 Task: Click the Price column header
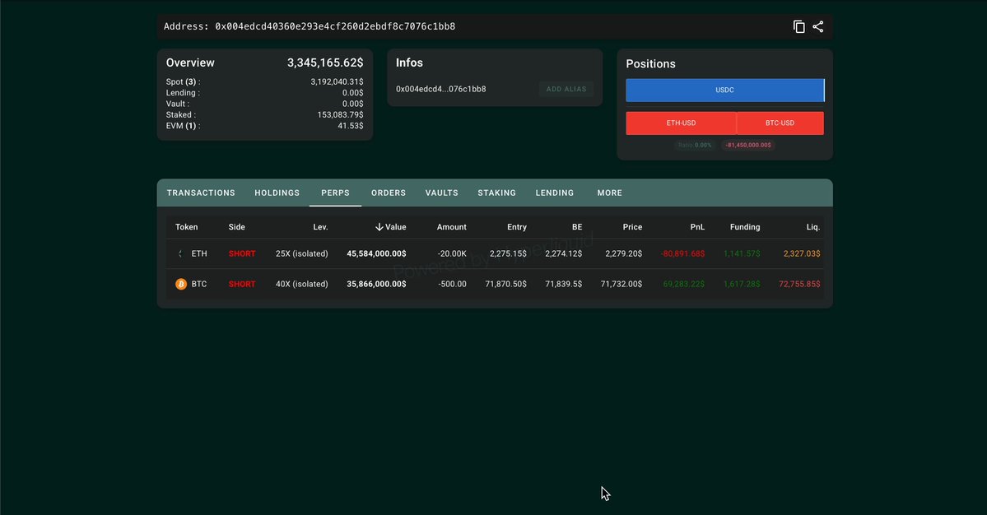(x=632, y=227)
